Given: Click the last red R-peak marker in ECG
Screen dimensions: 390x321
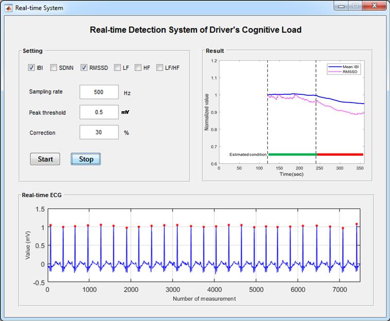Looking at the screenshot, I should pyautogui.click(x=357, y=224).
